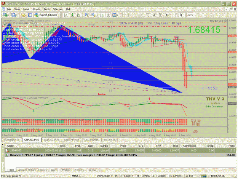Open the yellow Navigator folder icon

(23, 15)
